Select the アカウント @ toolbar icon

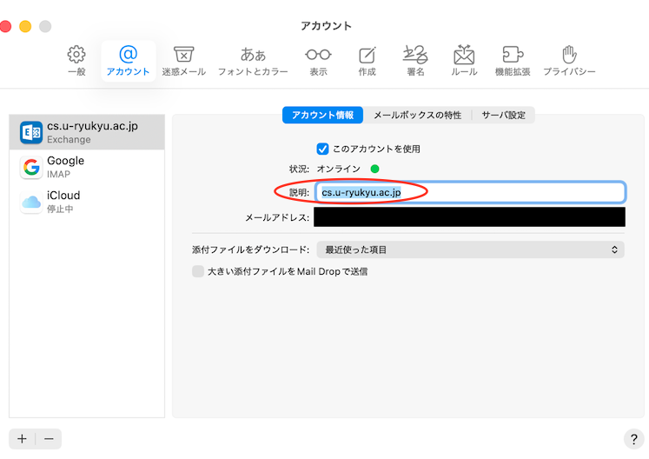pyautogui.click(x=129, y=61)
